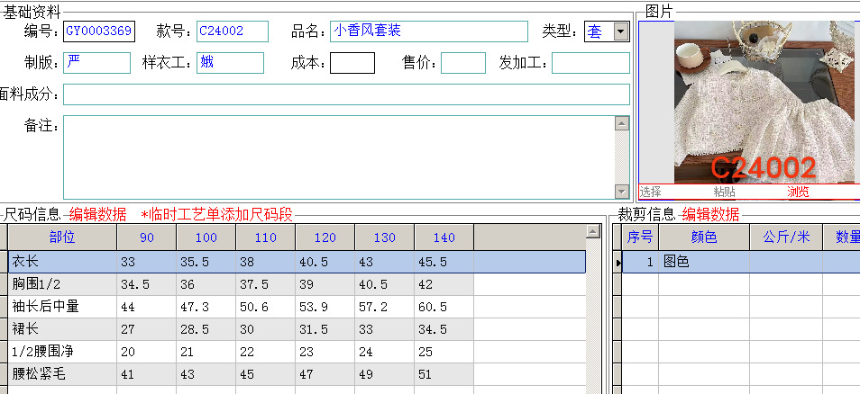The width and height of the screenshot is (860, 394).
Task: Focus the 发加工 input box
Action: click(590, 63)
